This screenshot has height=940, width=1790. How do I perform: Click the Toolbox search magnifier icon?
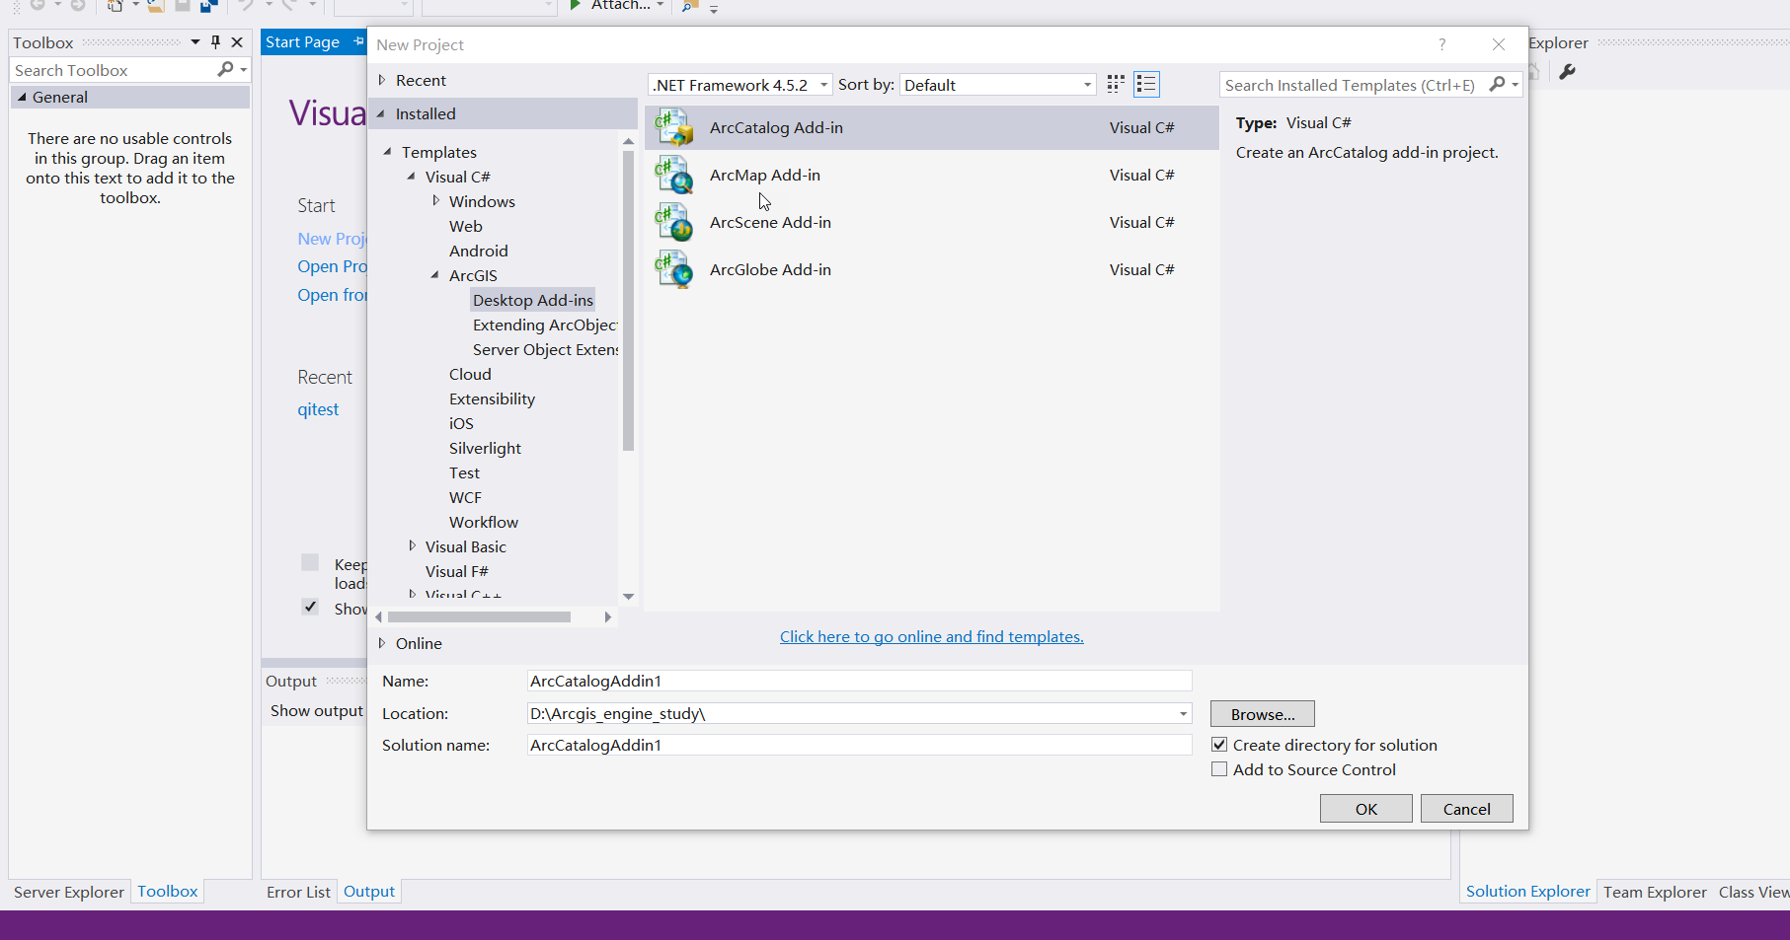point(225,70)
